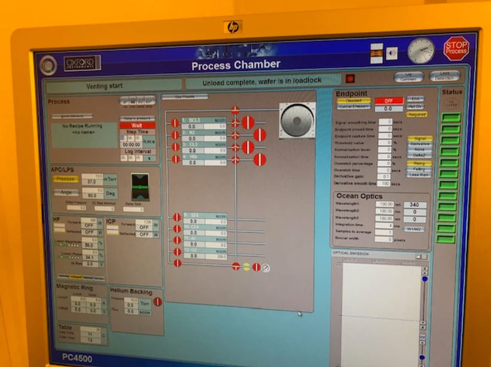Screen dimensions: 491x367
Task: Enable Optical Emission endpoint detection
Action: 353,106
